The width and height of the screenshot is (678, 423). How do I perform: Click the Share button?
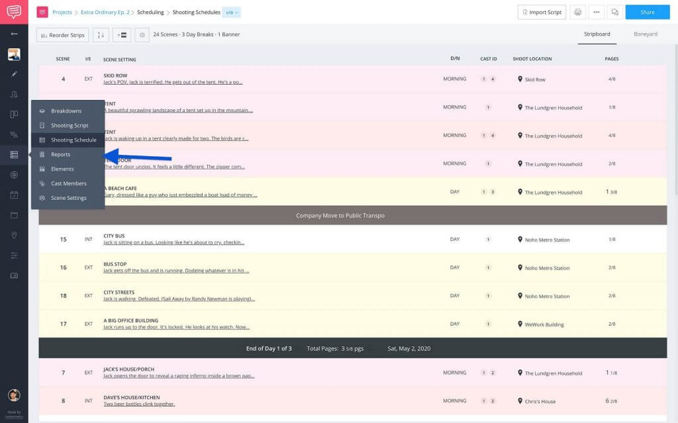click(648, 12)
